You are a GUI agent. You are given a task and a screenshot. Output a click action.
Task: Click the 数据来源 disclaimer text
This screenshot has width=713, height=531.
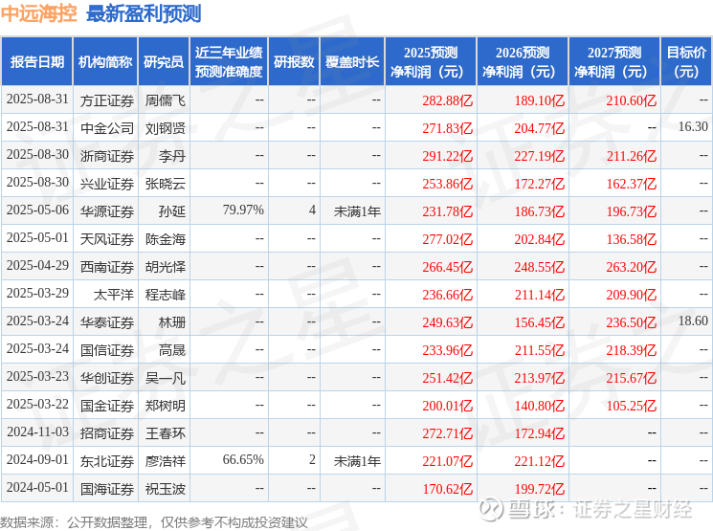click(154, 522)
